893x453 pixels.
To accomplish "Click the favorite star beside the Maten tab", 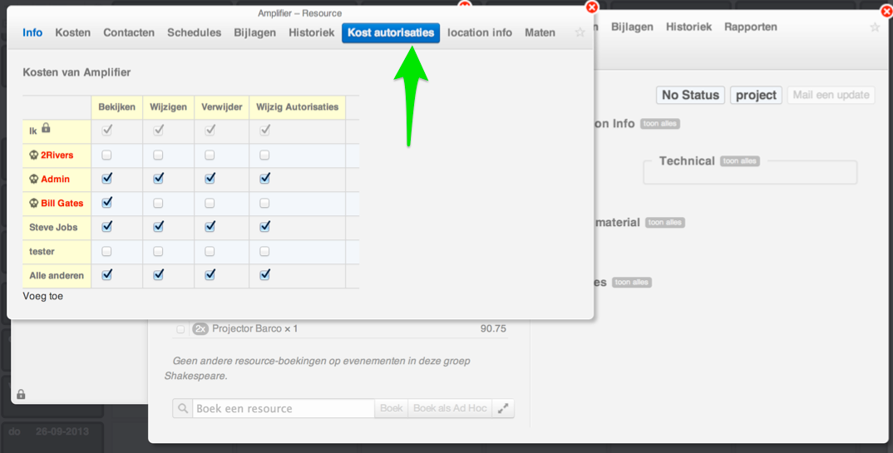I will [580, 32].
